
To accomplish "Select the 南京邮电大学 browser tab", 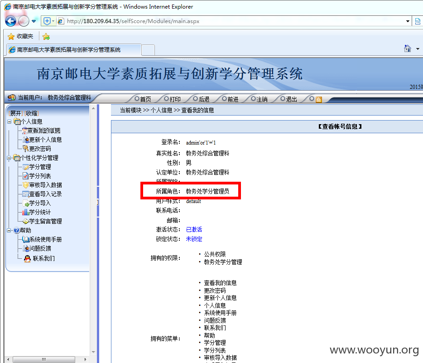I will point(74,50).
